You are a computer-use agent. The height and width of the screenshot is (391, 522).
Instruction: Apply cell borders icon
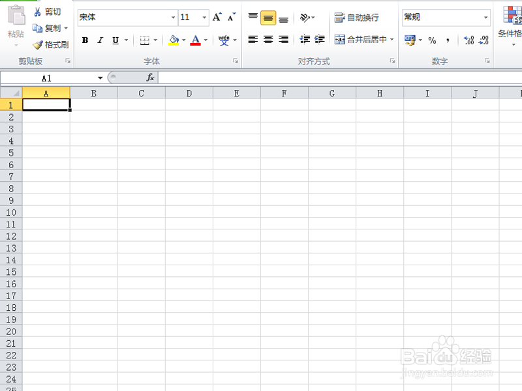coord(144,40)
